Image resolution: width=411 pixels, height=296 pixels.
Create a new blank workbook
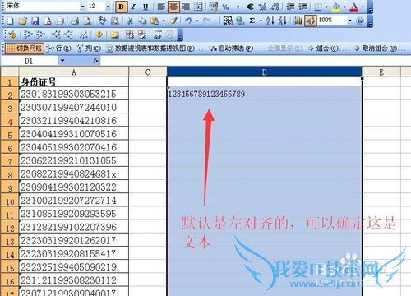(x=11, y=21)
